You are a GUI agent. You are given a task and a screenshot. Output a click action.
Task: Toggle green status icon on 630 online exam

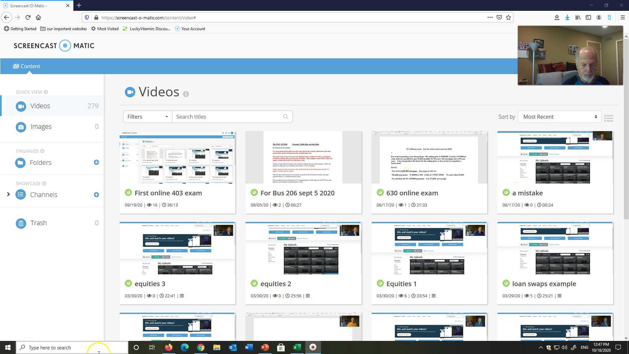click(380, 193)
